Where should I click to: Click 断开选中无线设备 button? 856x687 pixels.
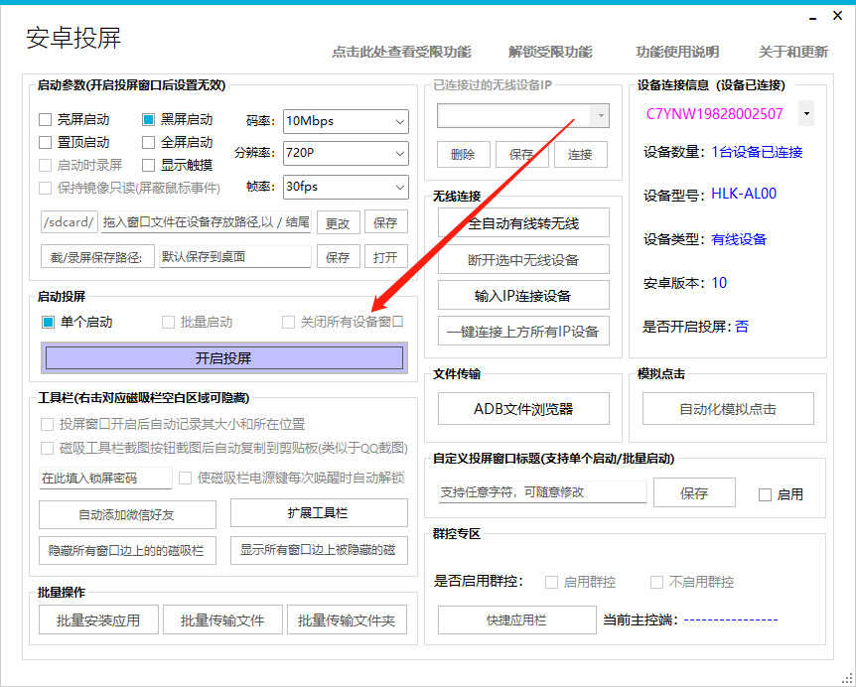pos(523,259)
